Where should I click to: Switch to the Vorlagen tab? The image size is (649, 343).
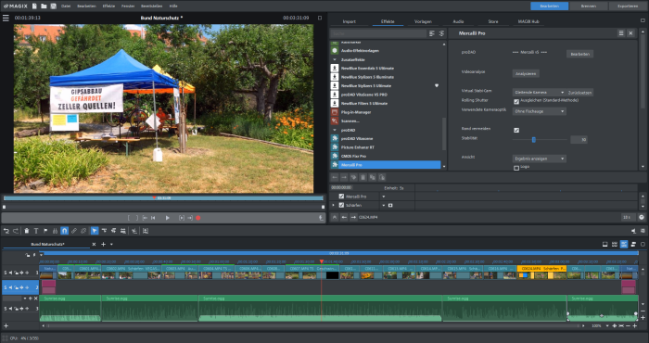click(423, 21)
